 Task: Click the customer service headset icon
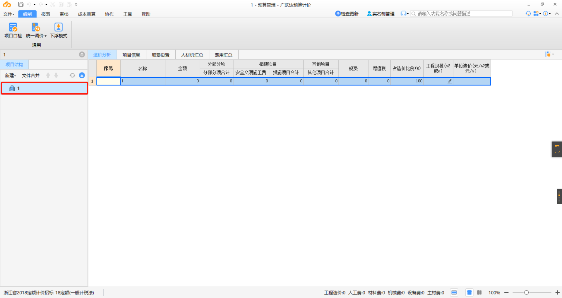pos(528,13)
